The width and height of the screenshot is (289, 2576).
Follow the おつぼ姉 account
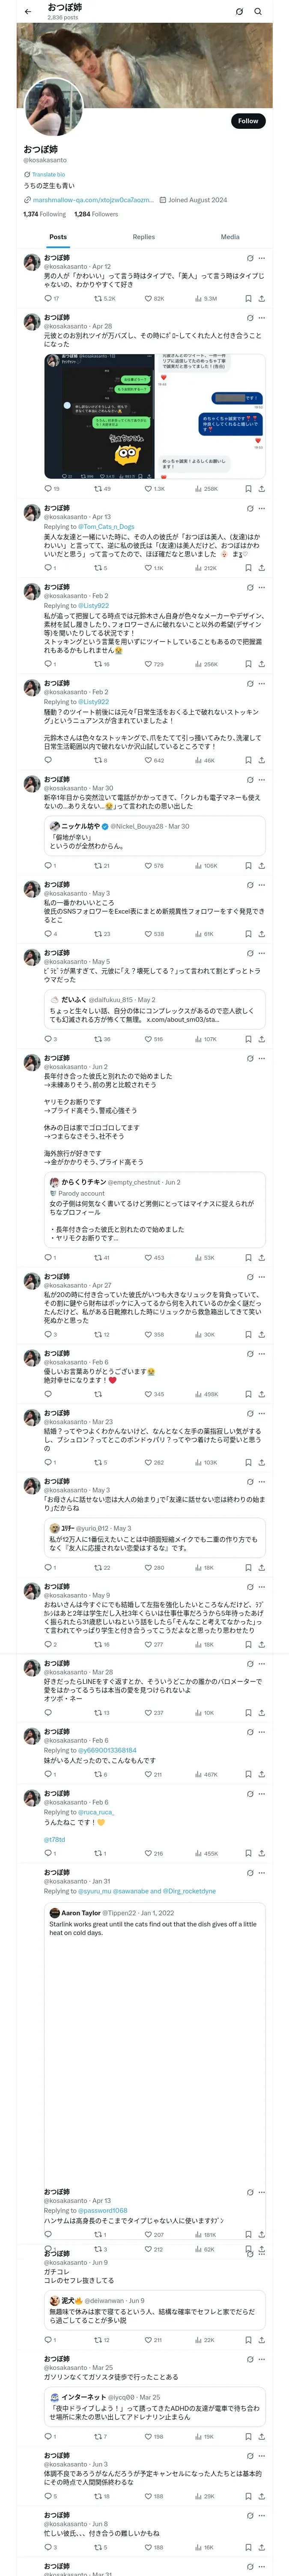pos(247,121)
